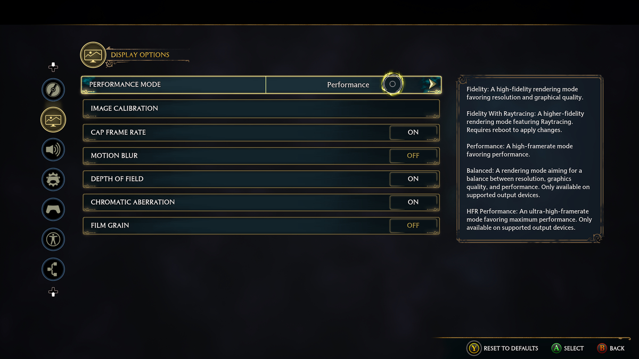Viewport: 639px width, 359px height.
Task: Enable Motion Blur
Action: tap(414, 155)
